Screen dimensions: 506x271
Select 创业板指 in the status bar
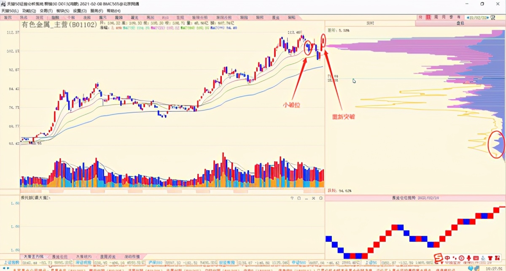click(x=227, y=263)
